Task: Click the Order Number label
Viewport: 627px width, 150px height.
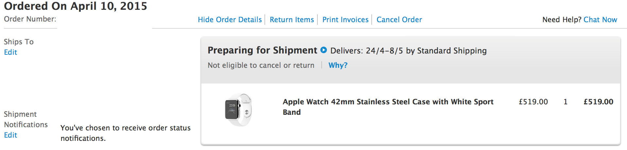Action: (30, 19)
